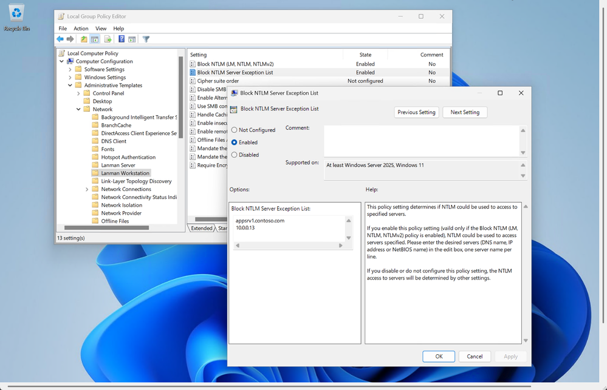The width and height of the screenshot is (607, 390).
Task: Switch to the Extended tab
Action: point(201,228)
